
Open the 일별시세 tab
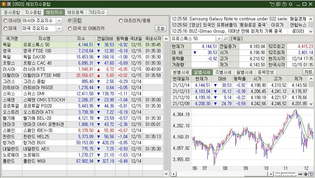(x=202, y=72)
